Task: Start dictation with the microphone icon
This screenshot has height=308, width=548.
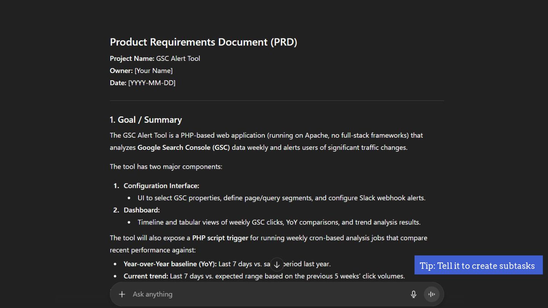Action: coord(414,294)
